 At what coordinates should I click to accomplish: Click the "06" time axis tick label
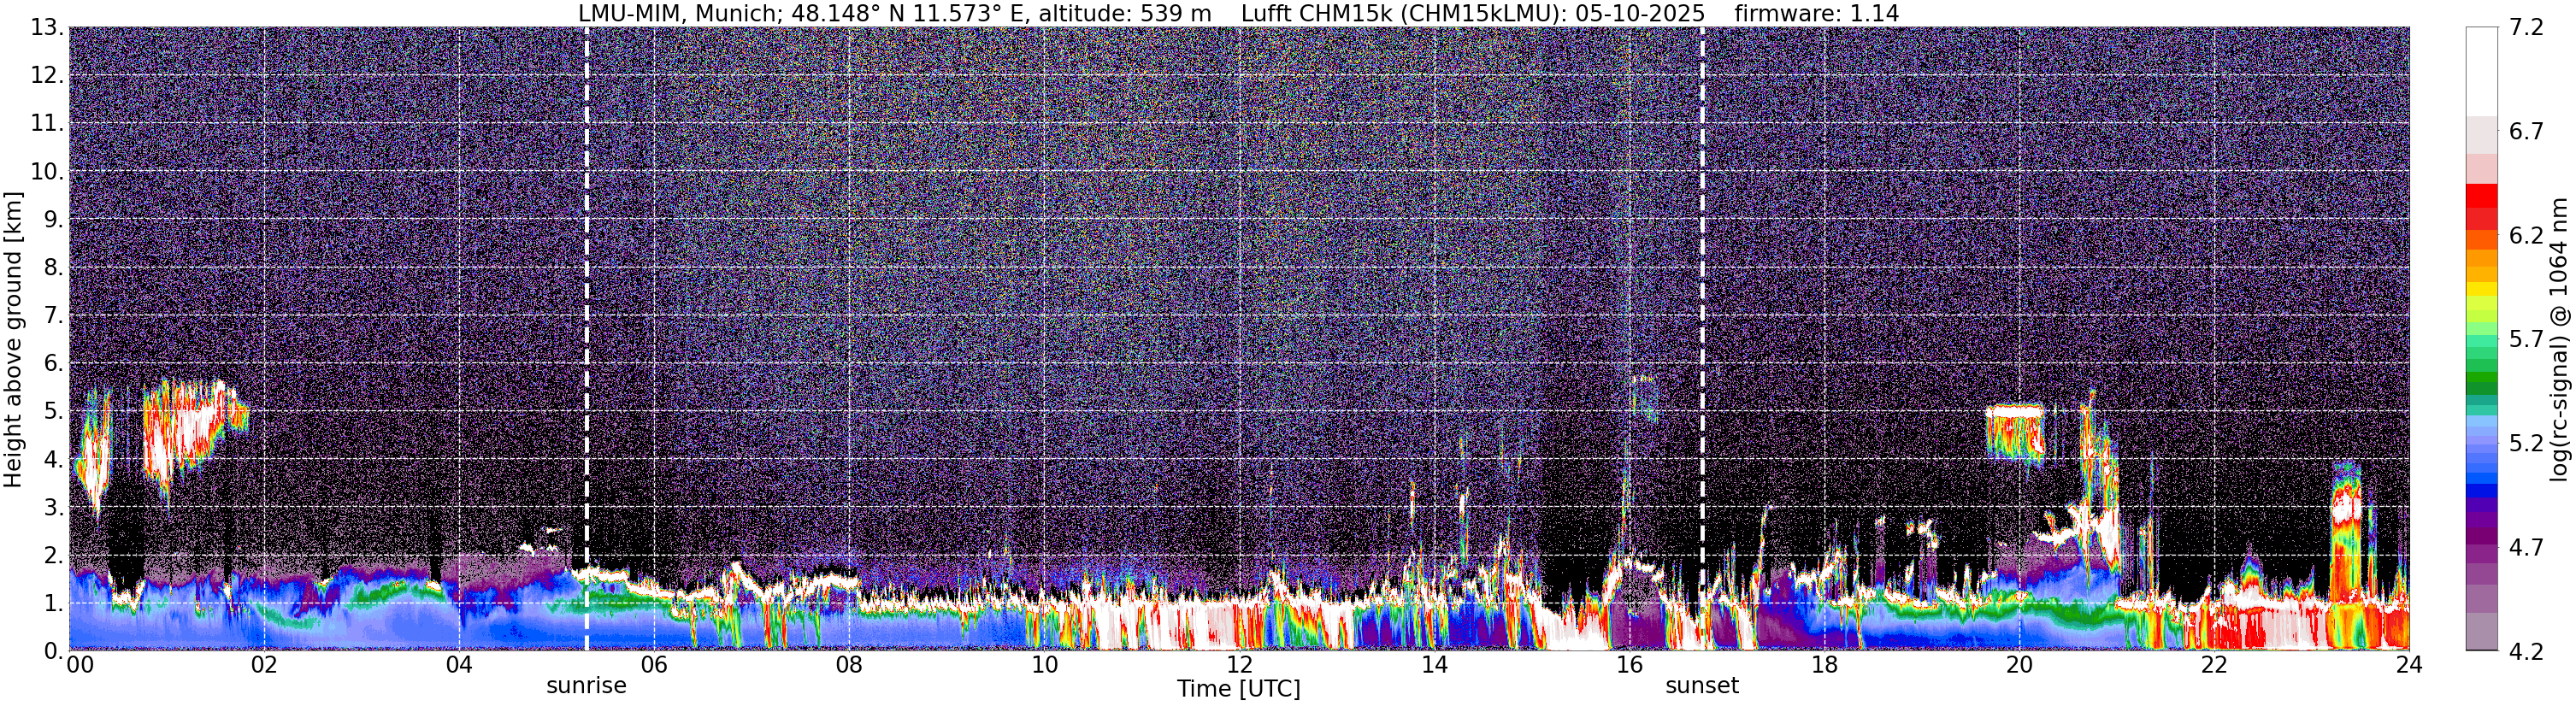pos(654,665)
